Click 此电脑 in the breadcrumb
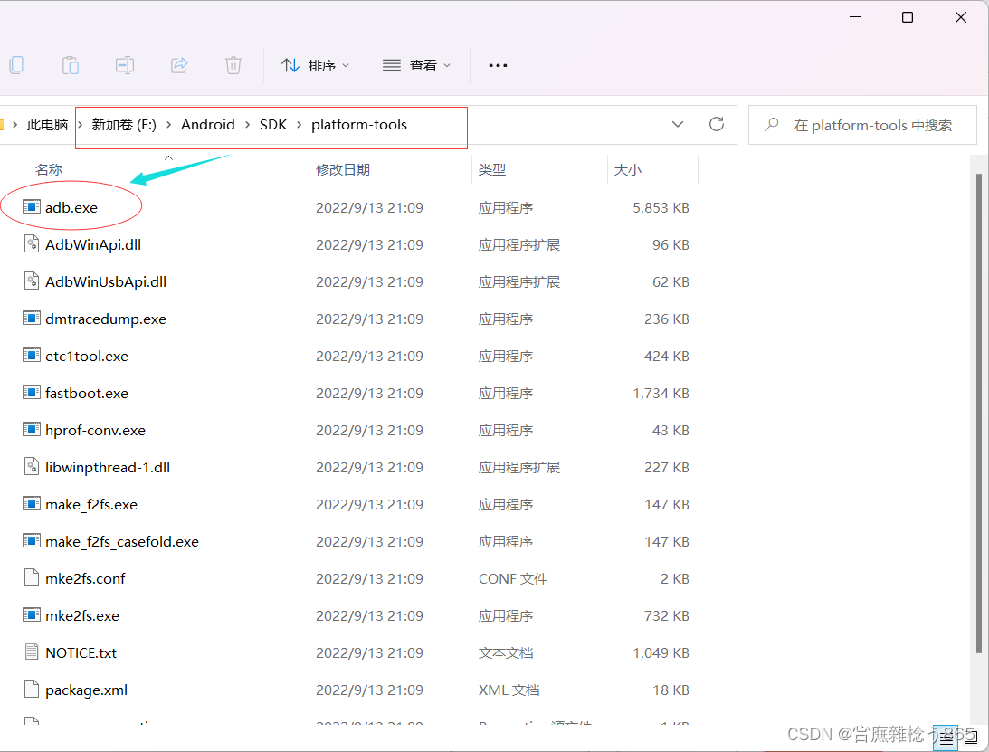 click(47, 125)
